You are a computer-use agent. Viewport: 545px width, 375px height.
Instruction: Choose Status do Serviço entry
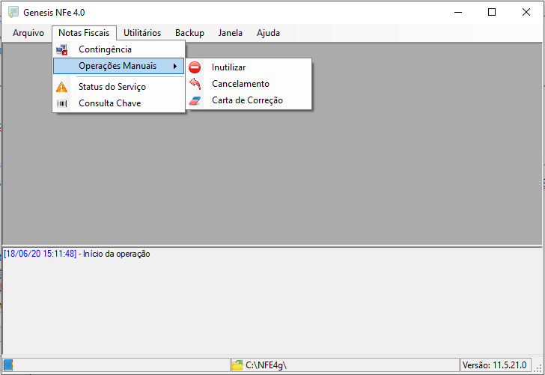click(118, 87)
